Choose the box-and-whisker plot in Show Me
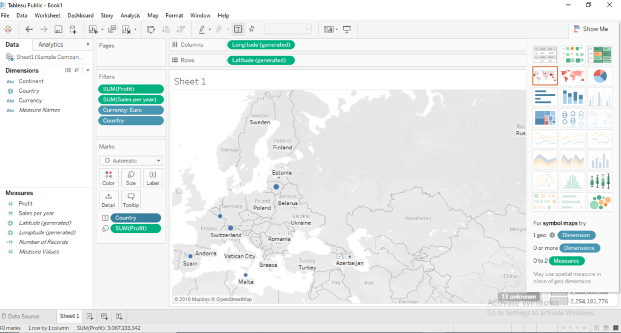 click(599, 180)
